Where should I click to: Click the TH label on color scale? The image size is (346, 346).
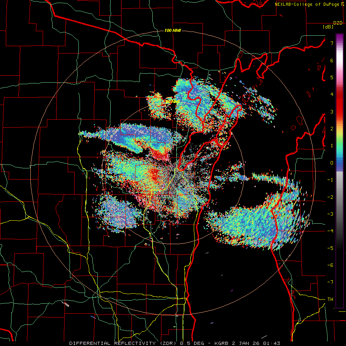point(330,299)
